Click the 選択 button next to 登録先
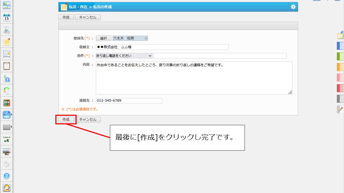Viewport: 344px width, 193px height. 103,38
